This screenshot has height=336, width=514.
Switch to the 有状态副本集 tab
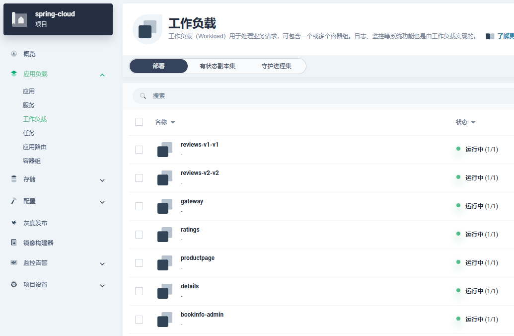pos(218,66)
